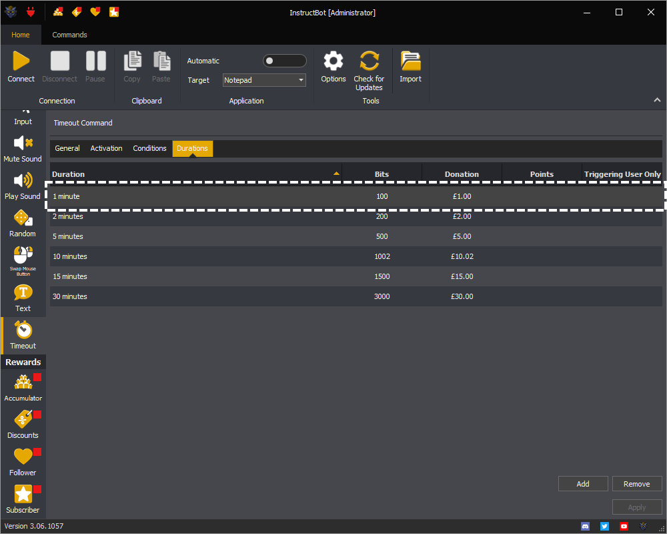The width and height of the screenshot is (667, 534).
Task: Click the YouTube icon in status bar
Action: (624, 527)
